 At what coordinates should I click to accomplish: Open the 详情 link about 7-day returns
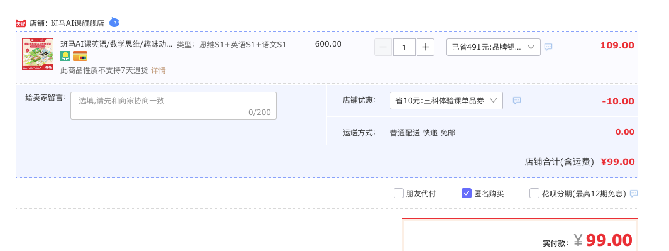pos(158,70)
